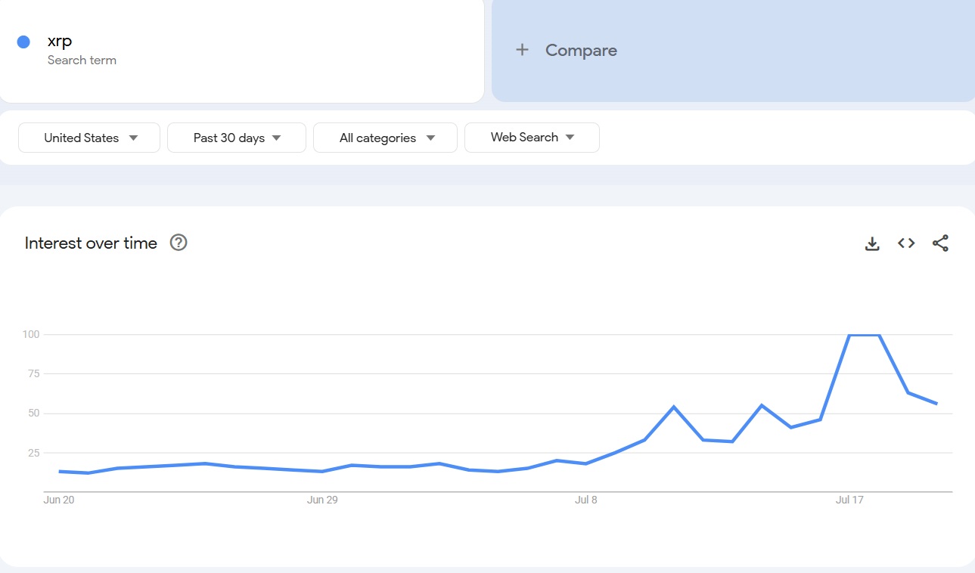Click the Interest over time heading
The image size is (975, 573).
91,243
